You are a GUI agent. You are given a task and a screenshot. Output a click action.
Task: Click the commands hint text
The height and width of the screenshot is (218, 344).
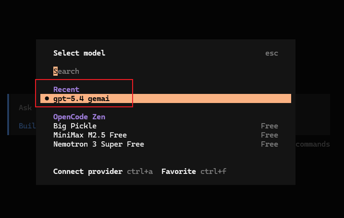(313, 144)
